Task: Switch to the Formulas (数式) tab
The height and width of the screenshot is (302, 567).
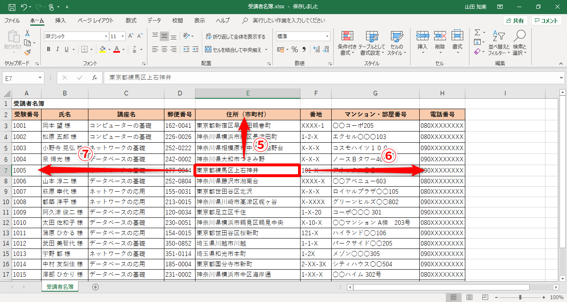Action: (131, 20)
